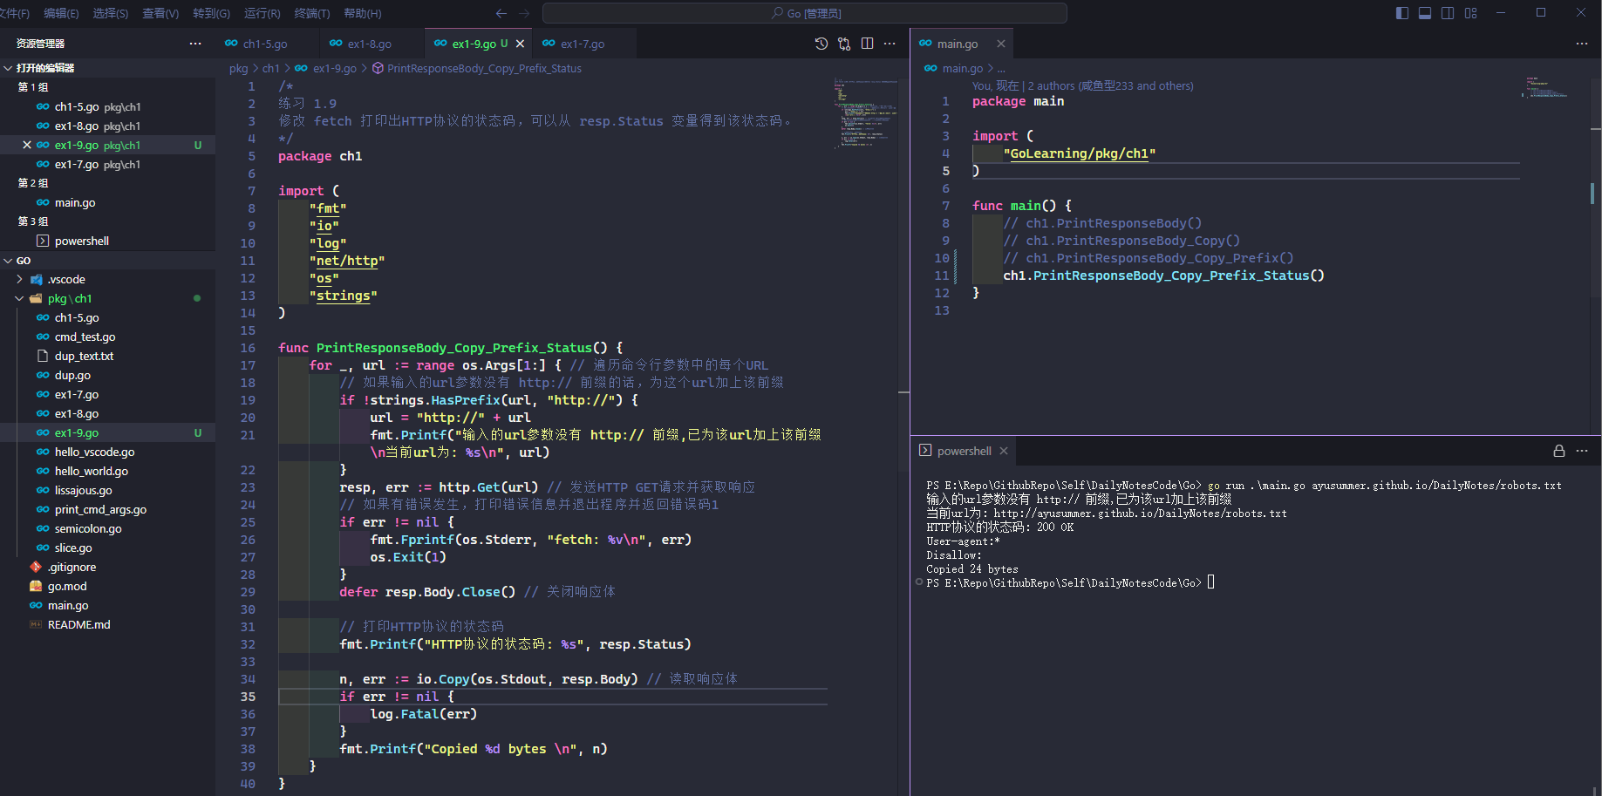The width and height of the screenshot is (1602, 796).
Task: Click the command center search field
Action: pyautogui.click(x=805, y=13)
